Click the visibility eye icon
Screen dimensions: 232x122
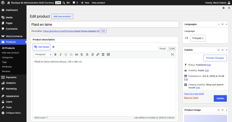(185, 71)
